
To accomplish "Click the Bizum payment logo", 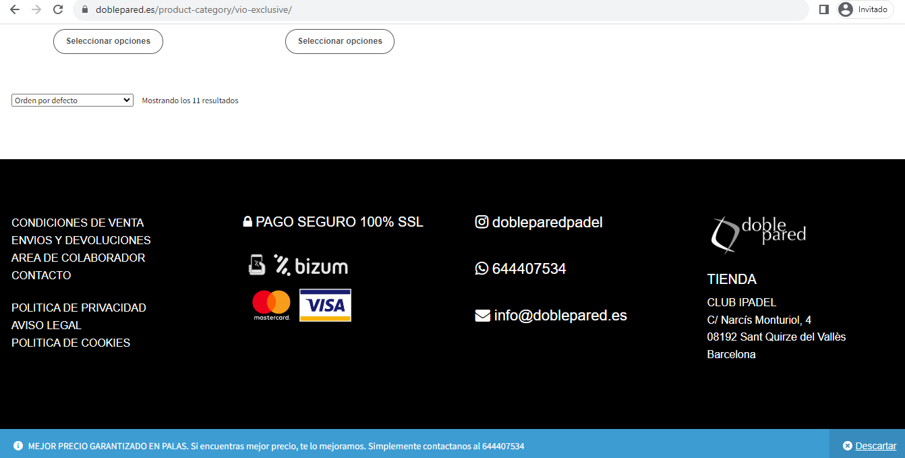I will click(x=311, y=266).
